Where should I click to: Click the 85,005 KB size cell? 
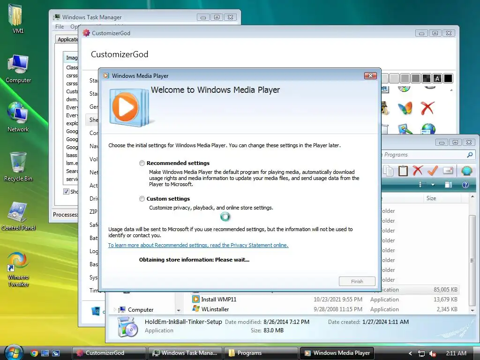(x=445, y=290)
